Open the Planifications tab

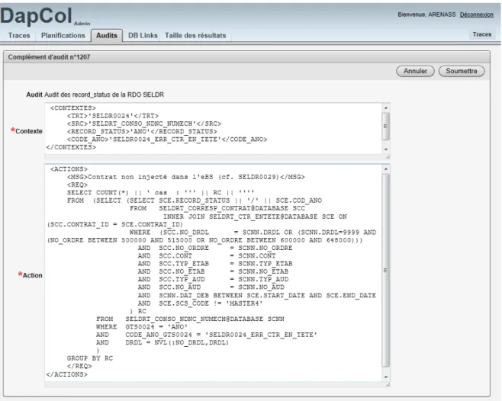(x=63, y=35)
